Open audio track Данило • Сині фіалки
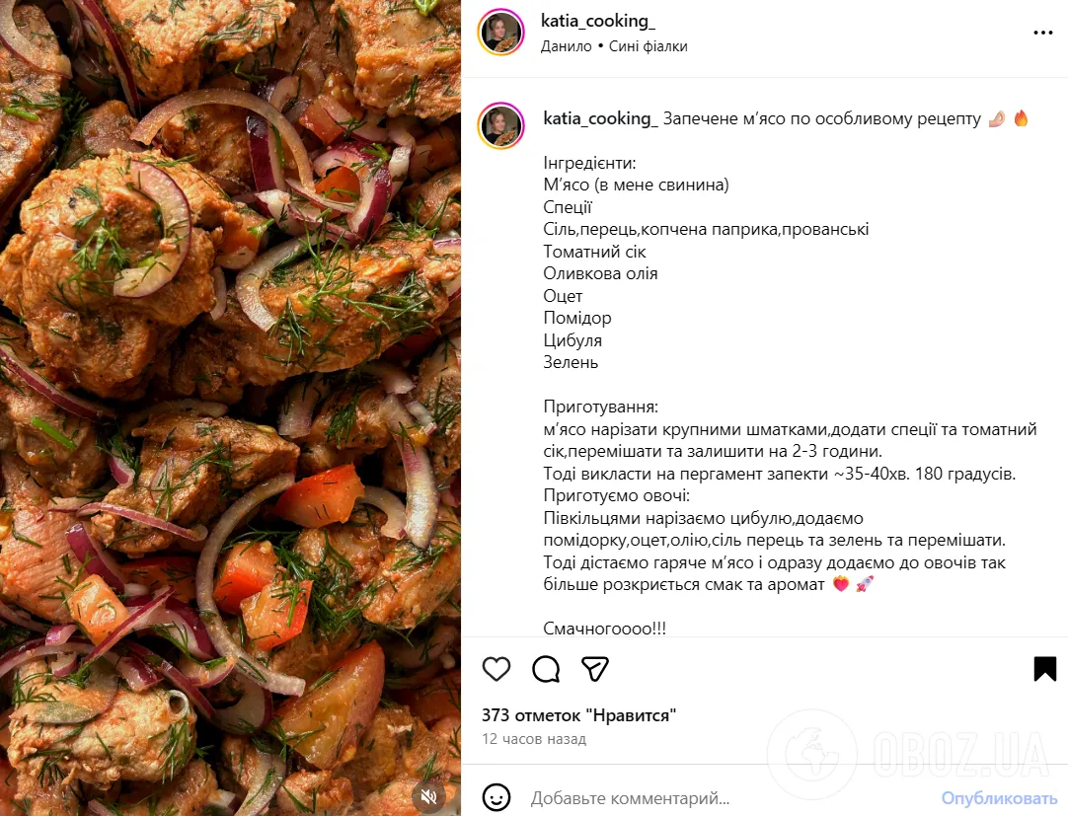This screenshot has width=1068, height=816. (x=614, y=46)
